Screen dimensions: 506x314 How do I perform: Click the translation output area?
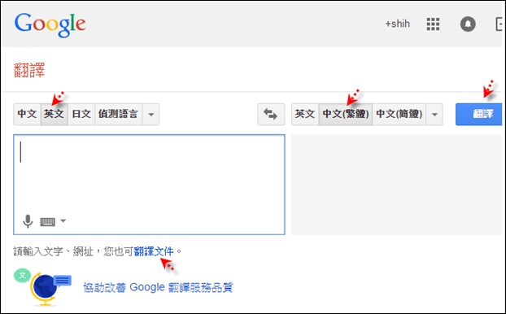click(397, 185)
